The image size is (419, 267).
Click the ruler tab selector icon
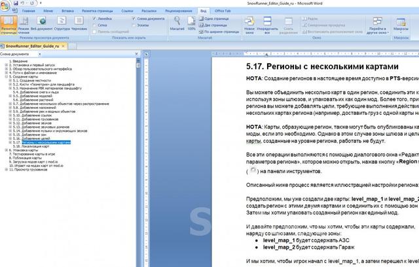point(147,54)
